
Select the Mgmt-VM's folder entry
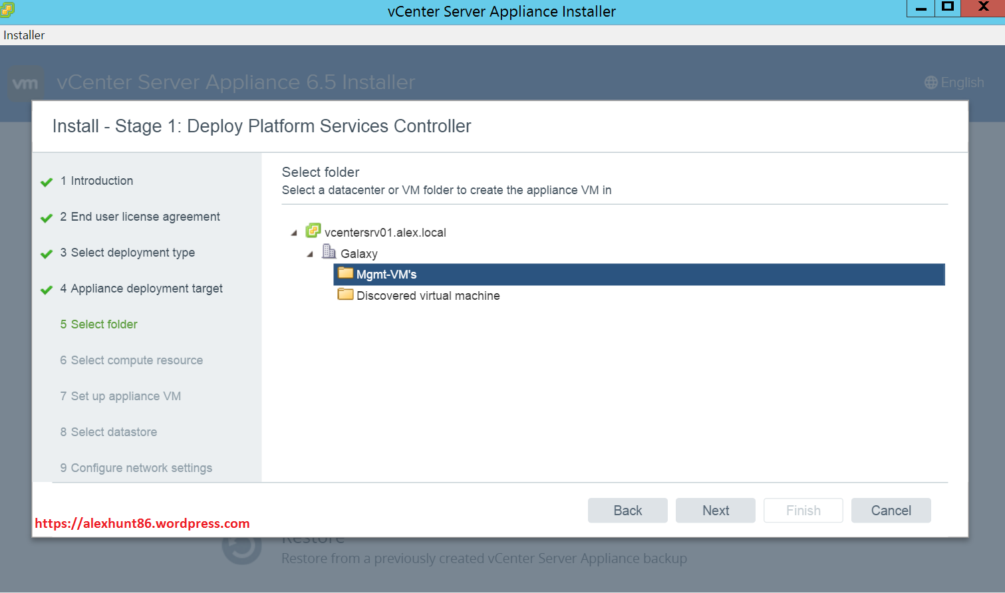click(x=386, y=275)
